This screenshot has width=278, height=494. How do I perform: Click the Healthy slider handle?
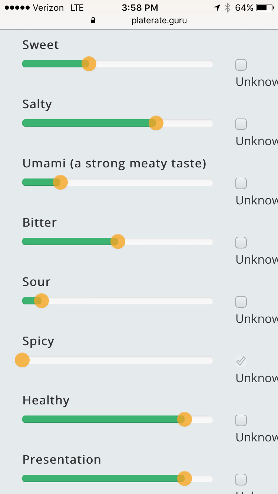pos(185,419)
